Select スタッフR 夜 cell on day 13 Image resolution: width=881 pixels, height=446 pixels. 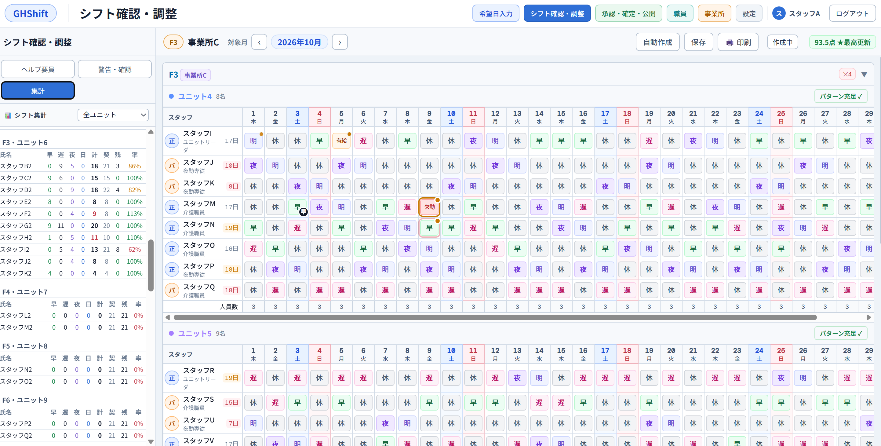click(x=517, y=378)
